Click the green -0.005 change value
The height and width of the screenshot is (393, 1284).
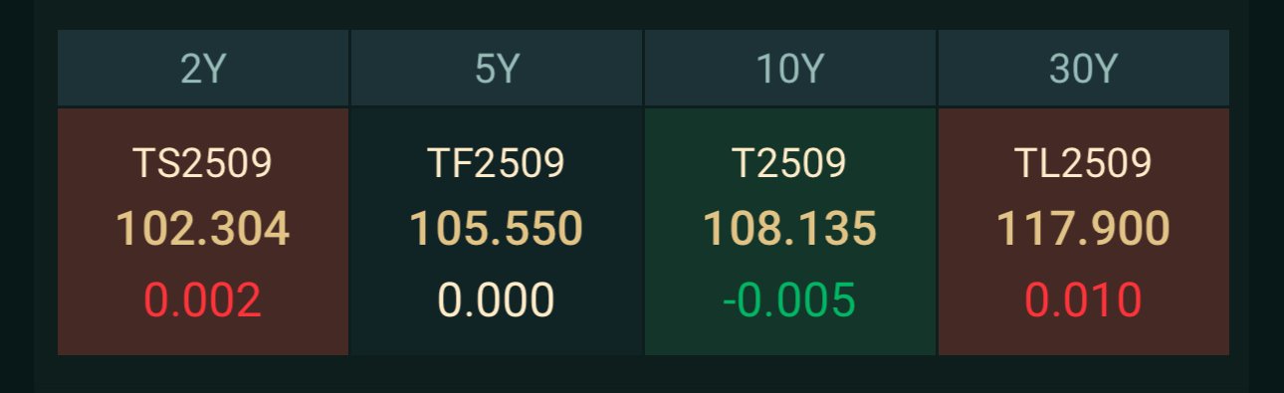click(x=790, y=300)
